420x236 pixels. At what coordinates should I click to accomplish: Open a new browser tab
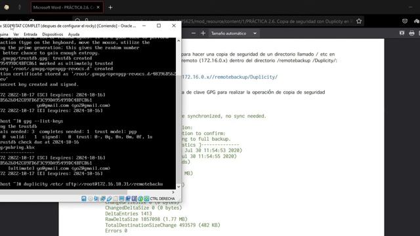click(x=110, y=7)
